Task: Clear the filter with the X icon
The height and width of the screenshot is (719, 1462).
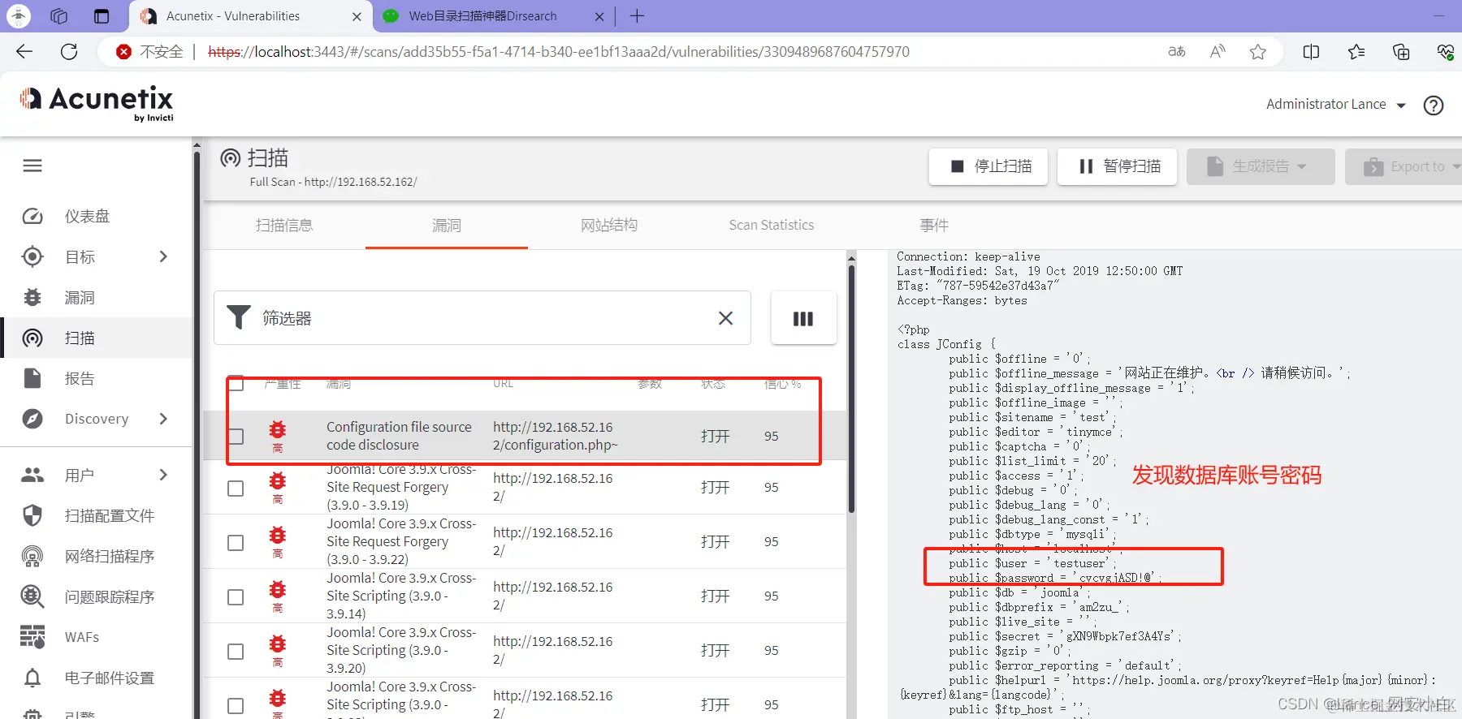Action: point(725,318)
